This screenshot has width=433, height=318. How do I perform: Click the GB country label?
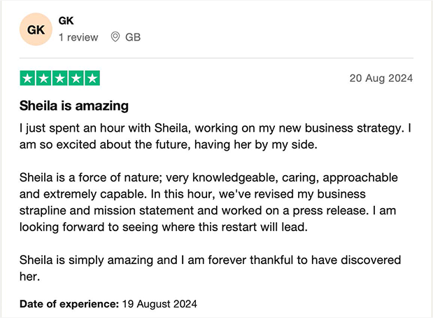point(133,37)
